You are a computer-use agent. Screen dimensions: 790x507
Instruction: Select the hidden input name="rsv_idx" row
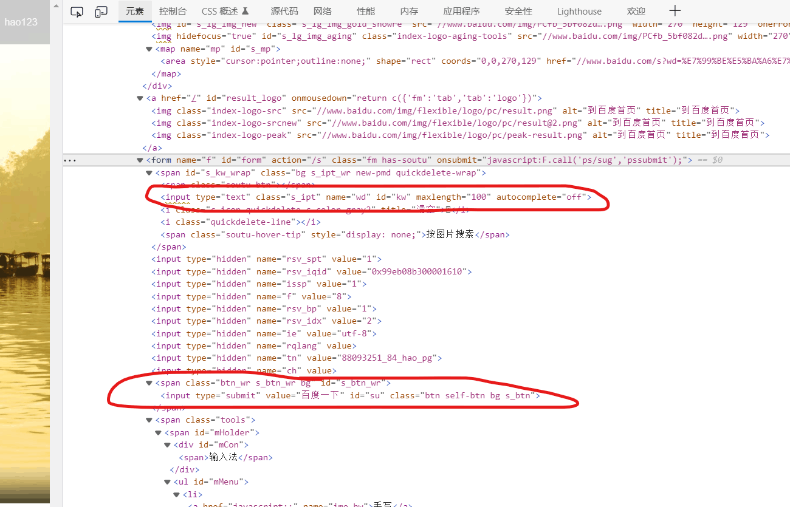[x=266, y=321]
